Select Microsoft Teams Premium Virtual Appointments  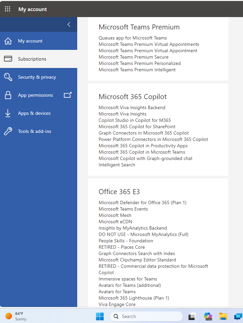pos(149,44)
